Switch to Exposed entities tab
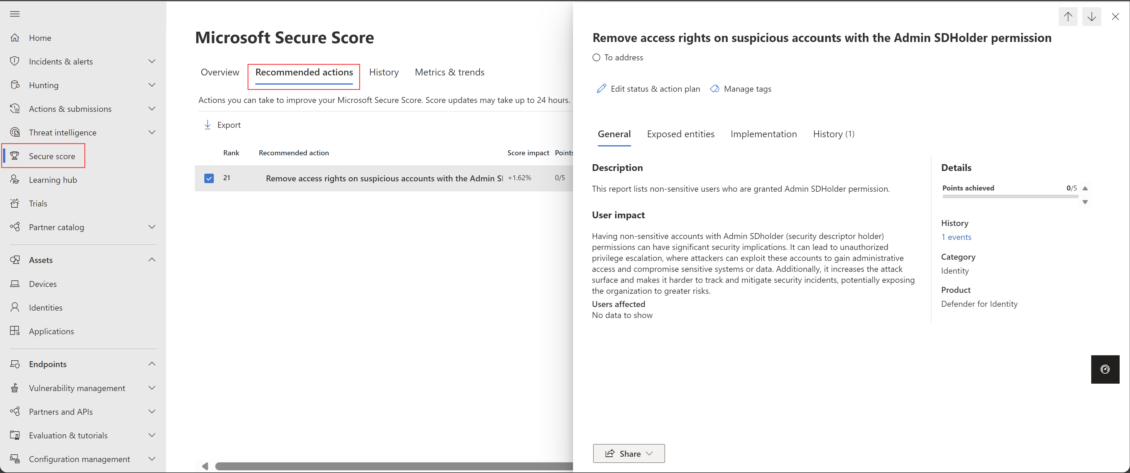 coord(680,134)
